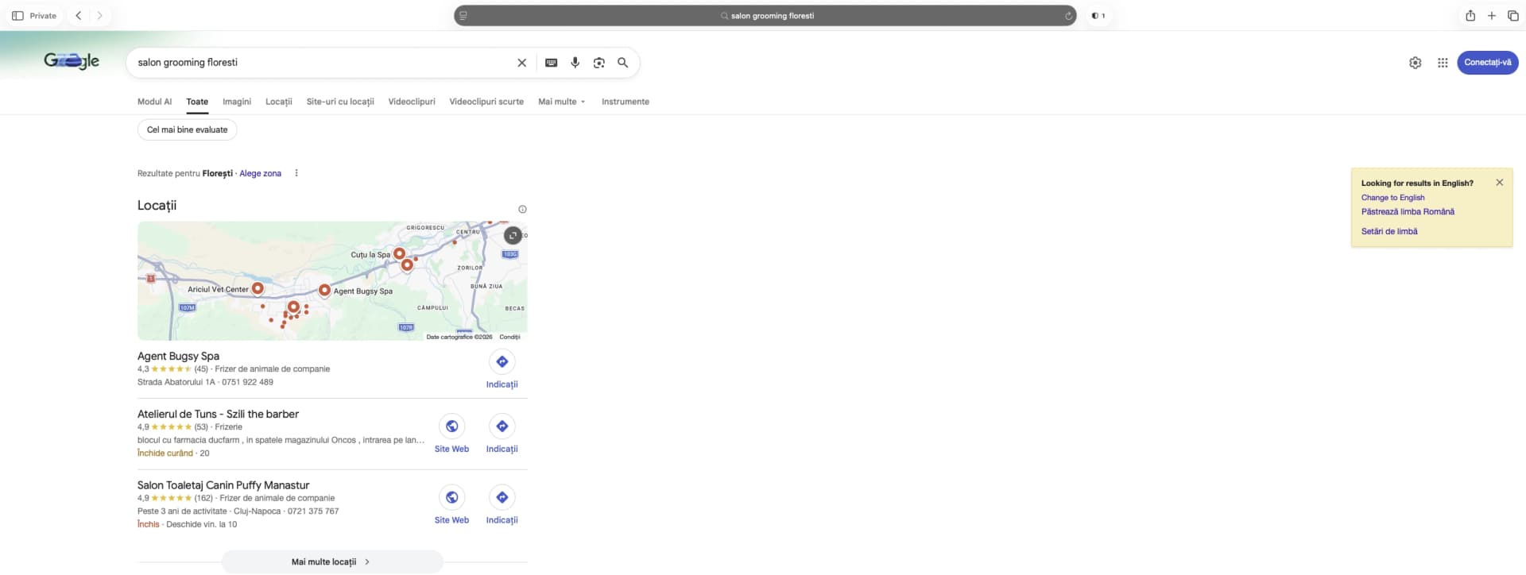
Task: Select the Toate tab
Action: coord(197,102)
